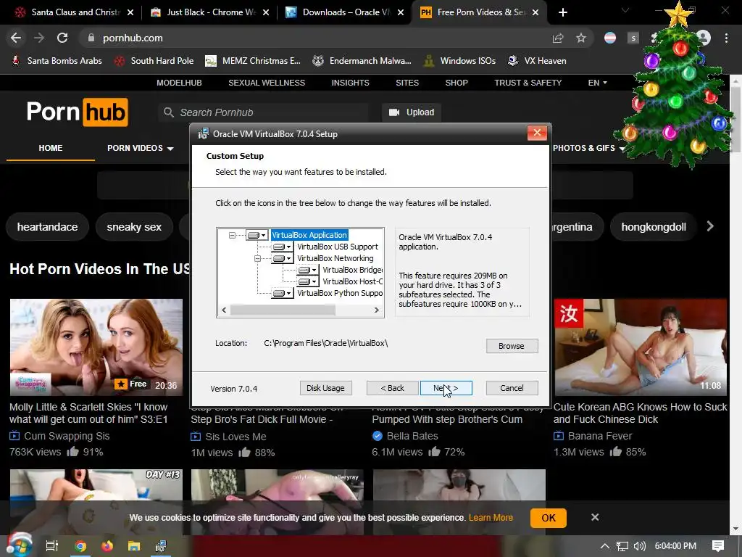742x557 pixels.
Task: Open File Explorer from the taskbar
Action: coord(134,546)
